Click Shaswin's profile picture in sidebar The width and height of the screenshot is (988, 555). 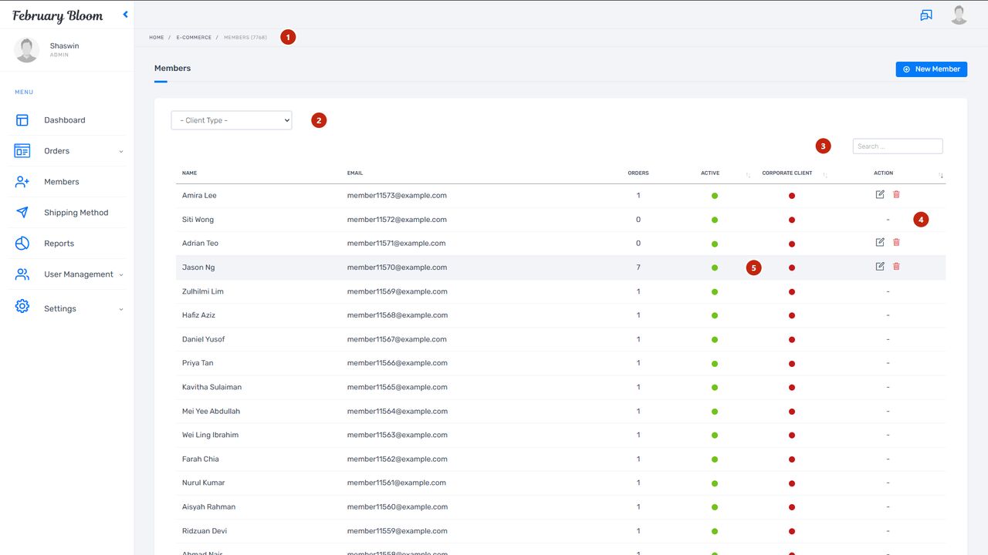pyautogui.click(x=26, y=50)
